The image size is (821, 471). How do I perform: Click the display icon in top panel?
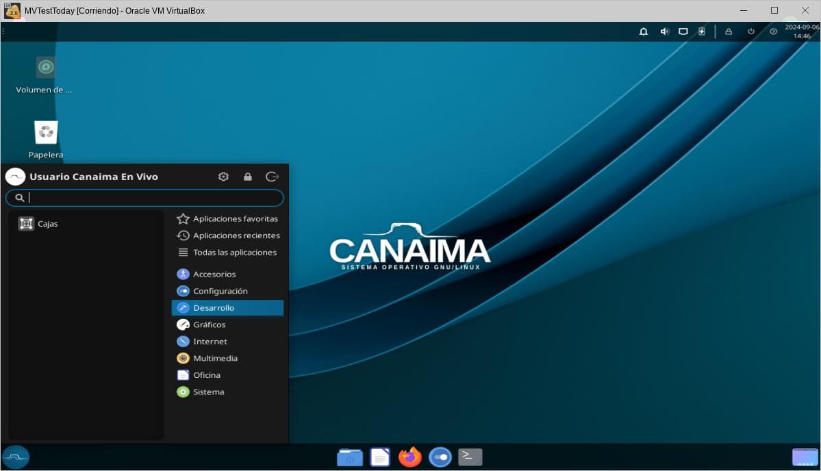(x=683, y=31)
